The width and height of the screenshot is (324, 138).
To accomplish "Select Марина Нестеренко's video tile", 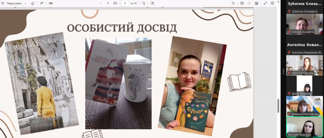I will [x=305, y=106].
